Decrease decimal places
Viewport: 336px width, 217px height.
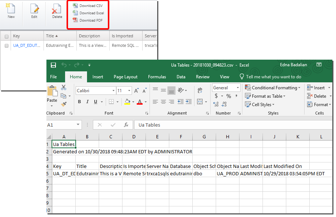(x=224, y=104)
